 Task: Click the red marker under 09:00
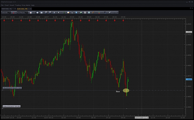pyautogui.click(x=123, y=21)
